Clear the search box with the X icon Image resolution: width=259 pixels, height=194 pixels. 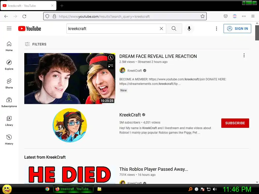pos(161,29)
